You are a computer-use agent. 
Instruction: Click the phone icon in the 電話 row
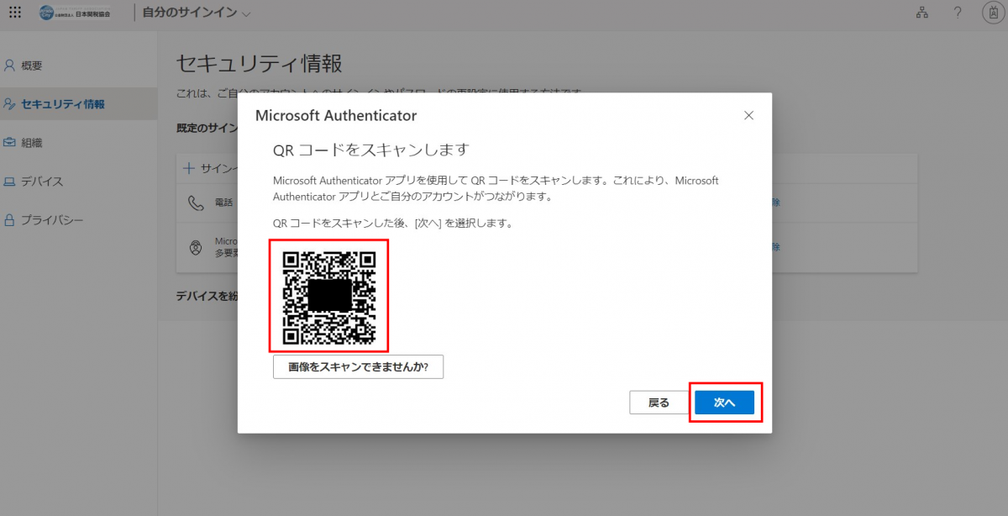(x=196, y=203)
